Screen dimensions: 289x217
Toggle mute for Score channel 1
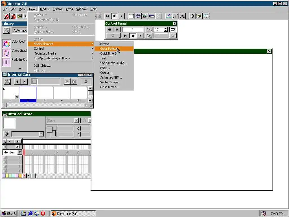pyautogui.click(x=5, y=158)
